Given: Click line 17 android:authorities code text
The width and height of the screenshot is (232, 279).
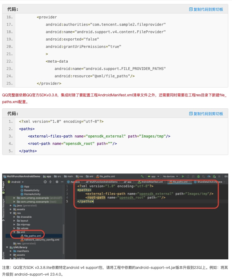Looking at the screenshot, I should click(x=106, y=24).
